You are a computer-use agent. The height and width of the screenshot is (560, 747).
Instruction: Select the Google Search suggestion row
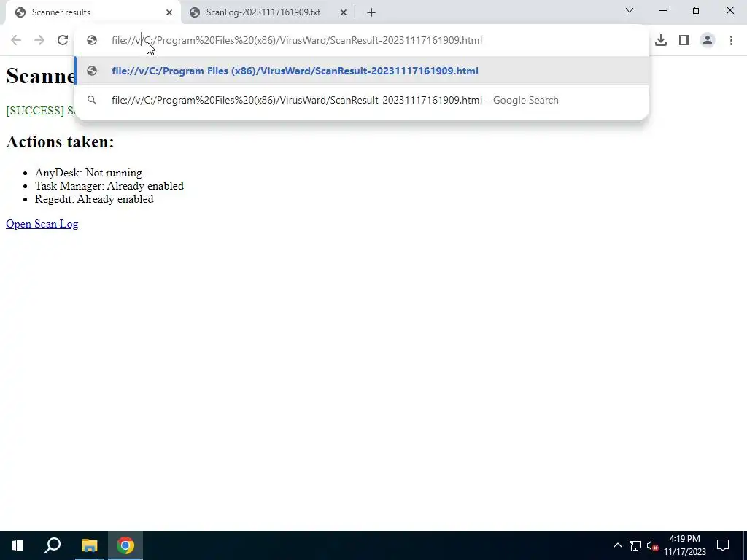click(362, 100)
